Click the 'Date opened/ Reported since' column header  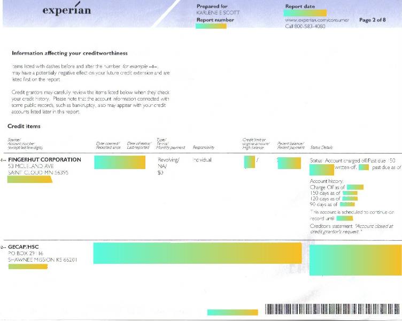[x=108, y=145]
